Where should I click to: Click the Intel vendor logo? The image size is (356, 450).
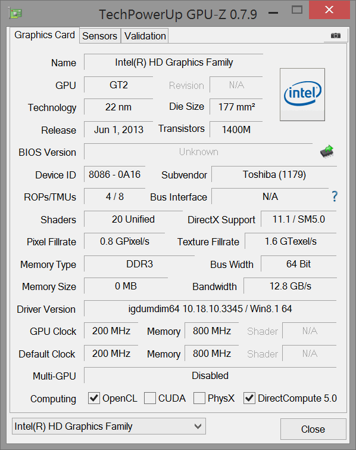[x=302, y=94]
